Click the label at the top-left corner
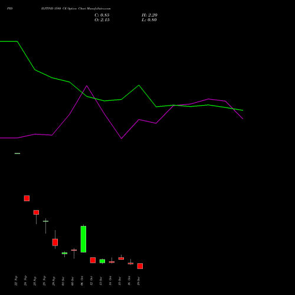The height and width of the screenshot is (295, 295). click(x=10, y=8)
